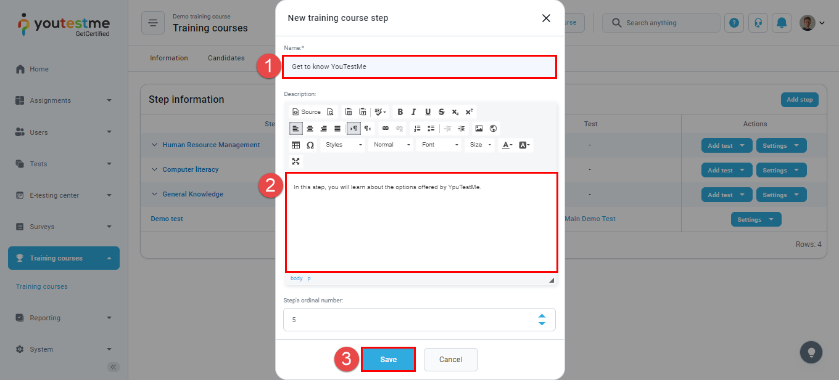
Task: Click the Source view button in editor
Action: pos(307,112)
